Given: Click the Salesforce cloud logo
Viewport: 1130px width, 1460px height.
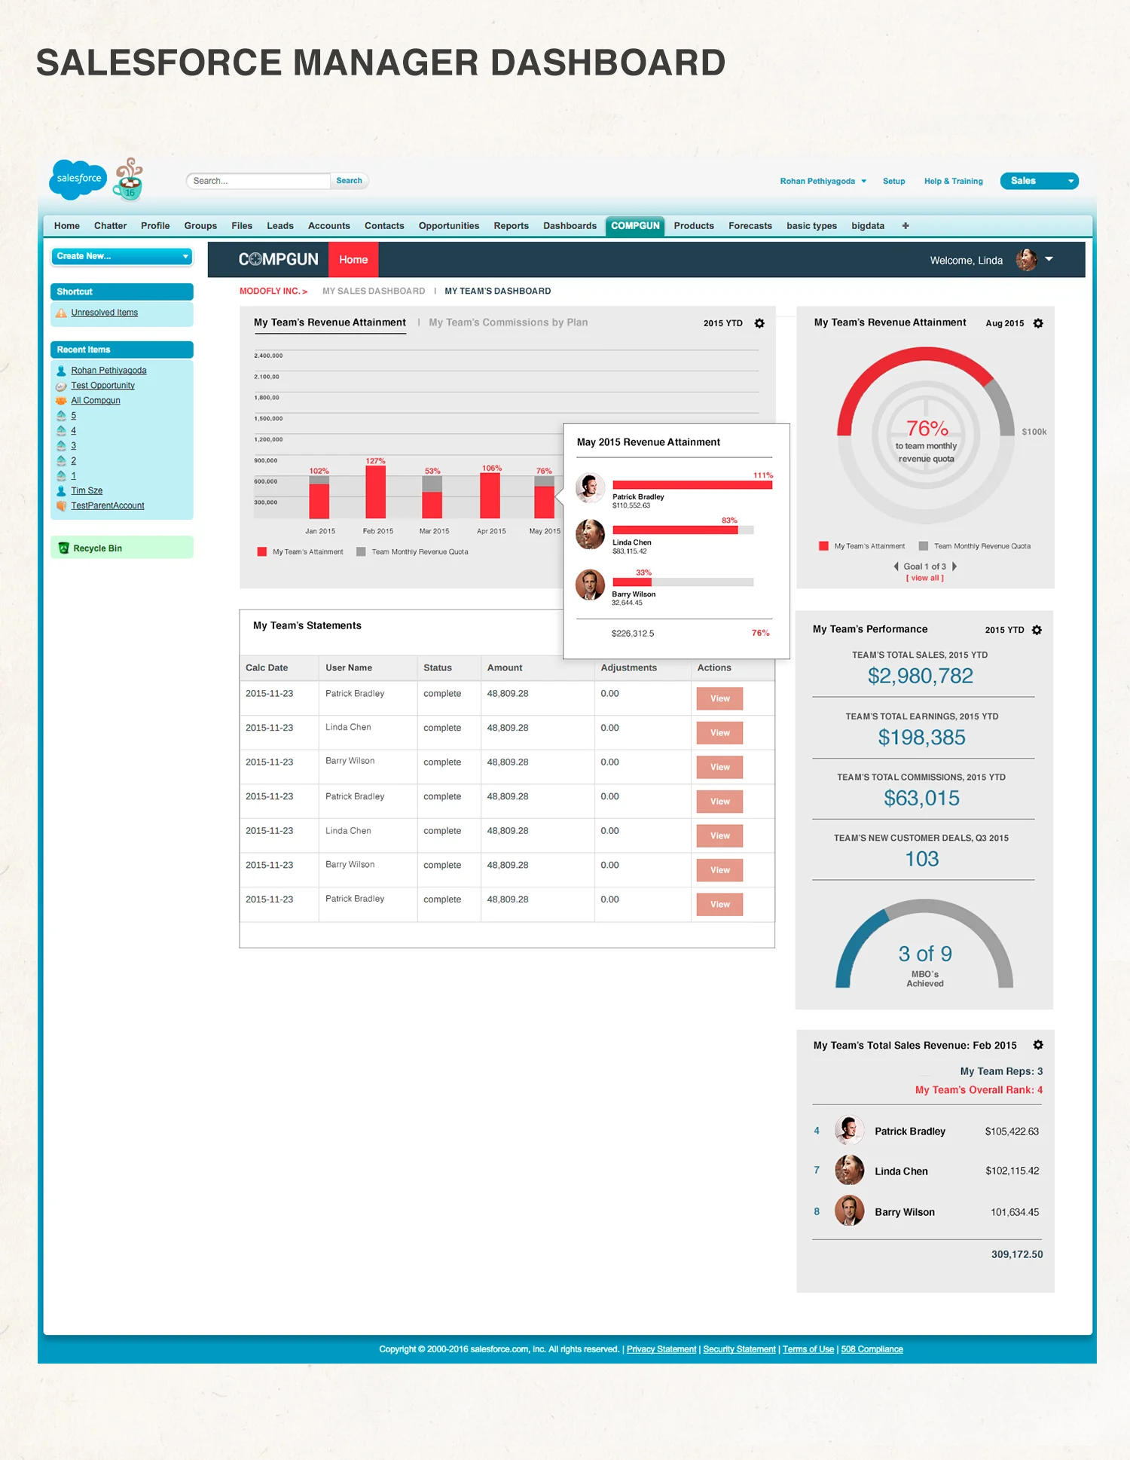Looking at the screenshot, I should pos(78,179).
